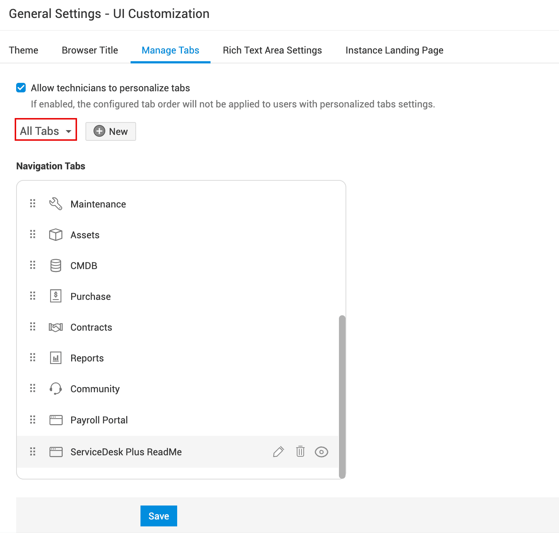The width and height of the screenshot is (559, 533).
Task: Click the Maintenance wrench icon
Action: [x=56, y=204]
